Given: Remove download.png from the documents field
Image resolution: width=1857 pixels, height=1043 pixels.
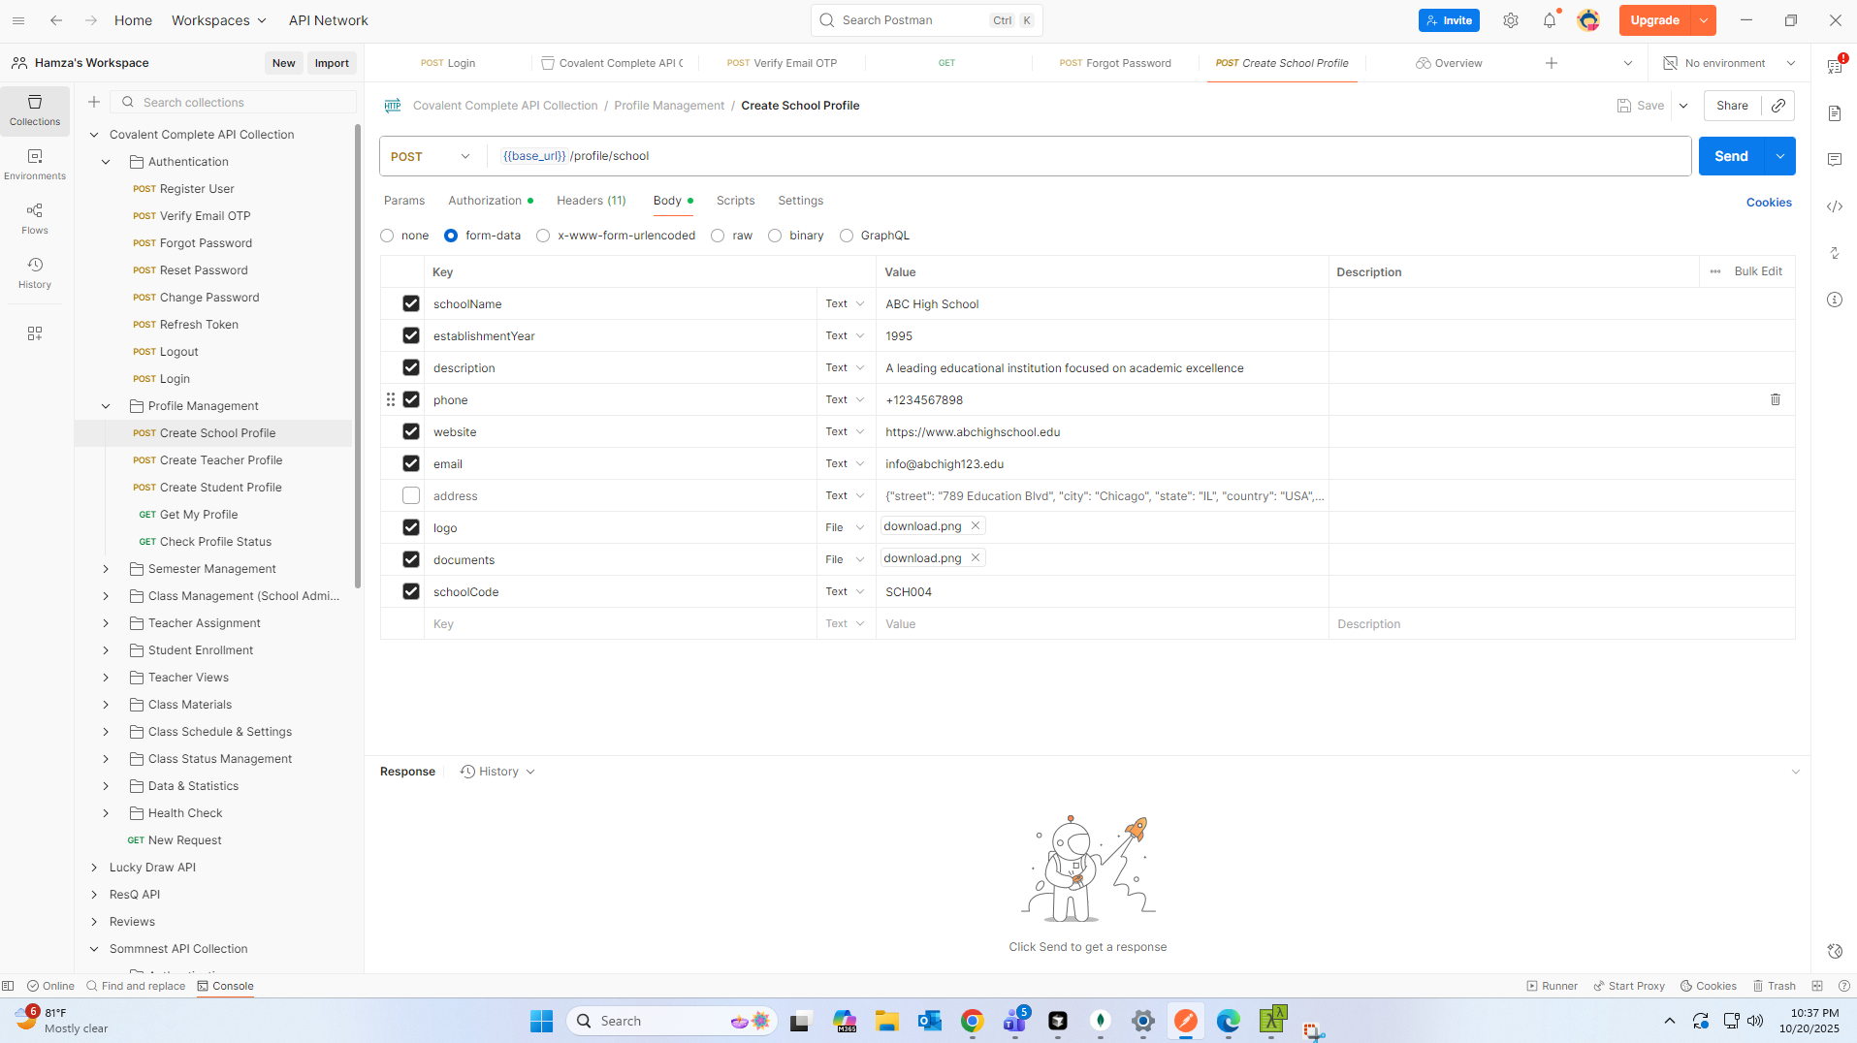Looking at the screenshot, I should (976, 557).
